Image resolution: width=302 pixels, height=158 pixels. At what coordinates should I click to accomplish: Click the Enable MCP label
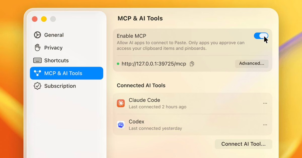coord(132,36)
